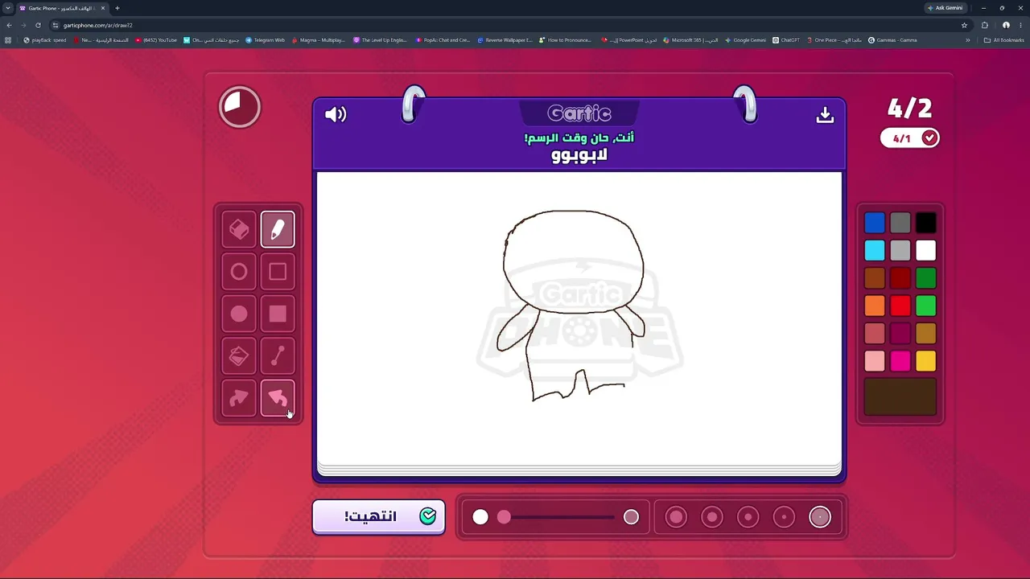Viewport: 1030px width, 579px height.
Task: Select the smallest brush size
Action: click(x=820, y=517)
